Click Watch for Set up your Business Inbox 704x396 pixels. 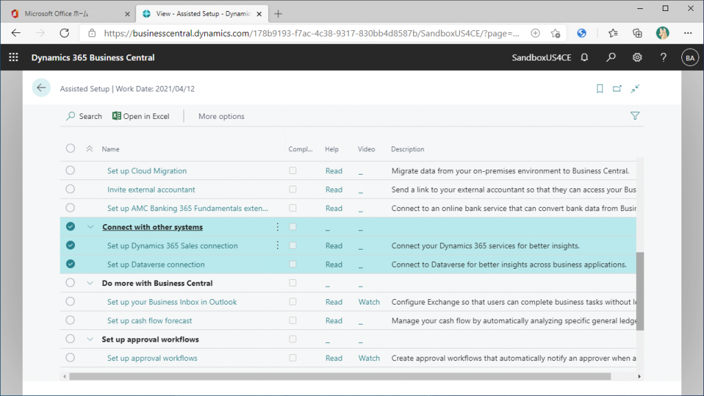coord(368,302)
